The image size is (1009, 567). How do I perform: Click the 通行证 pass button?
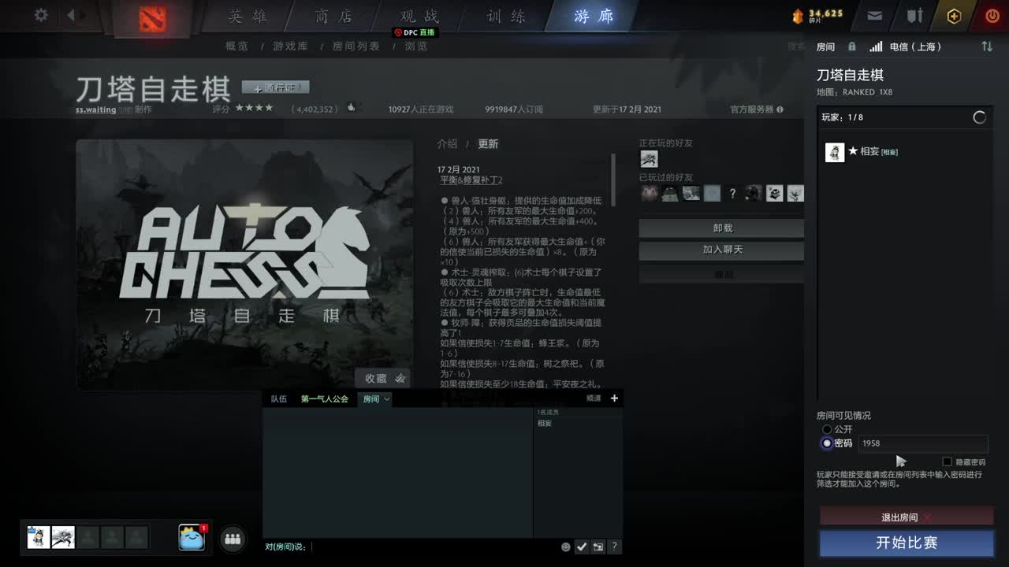(276, 87)
